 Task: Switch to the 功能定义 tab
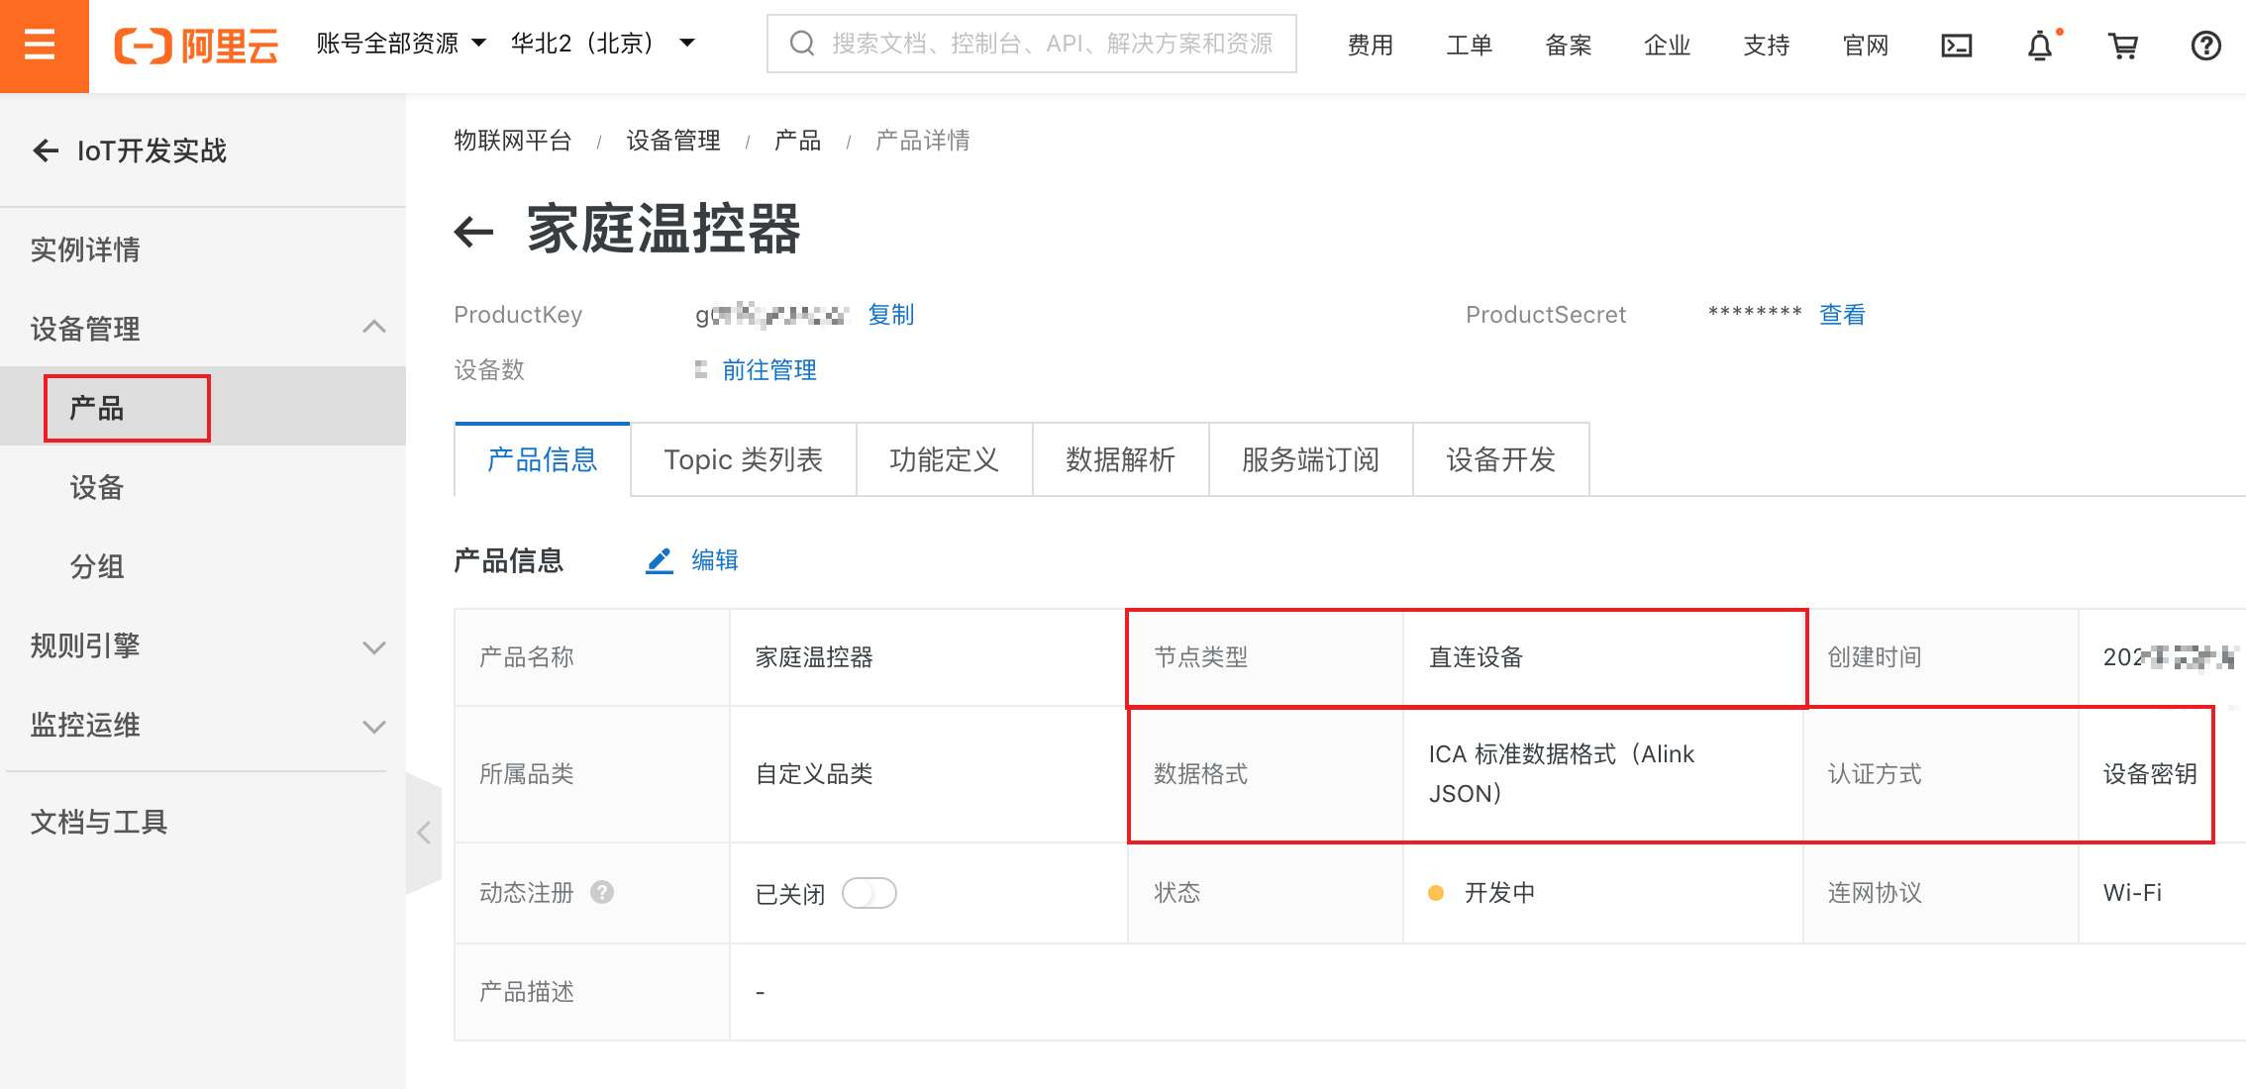click(944, 460)
